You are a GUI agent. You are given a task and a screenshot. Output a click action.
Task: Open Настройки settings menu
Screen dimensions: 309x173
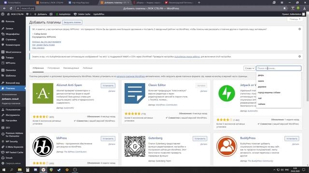click(x=11, y=121)
